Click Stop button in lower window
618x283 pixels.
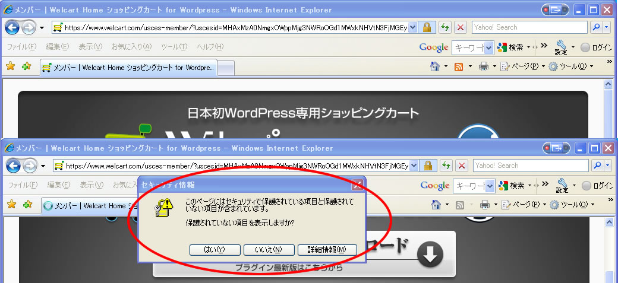pos(462,166)
